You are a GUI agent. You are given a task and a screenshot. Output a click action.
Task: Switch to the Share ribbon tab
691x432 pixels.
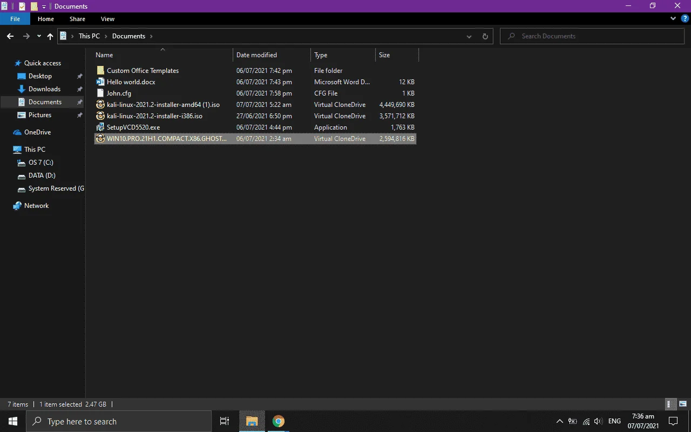77,19
